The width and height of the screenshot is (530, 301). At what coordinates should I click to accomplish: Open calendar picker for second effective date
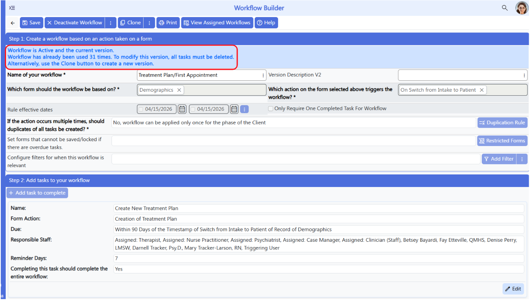[x=234, y=109]
